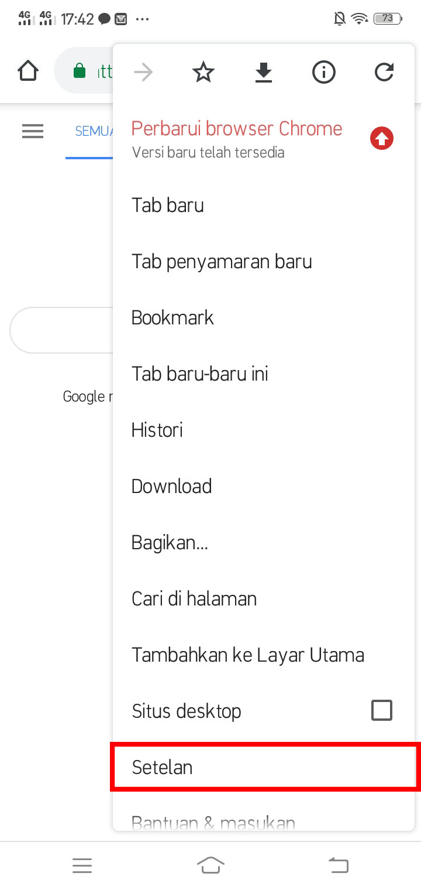
Task: Click the forward navigation arrow
Action: coord(143,72)
